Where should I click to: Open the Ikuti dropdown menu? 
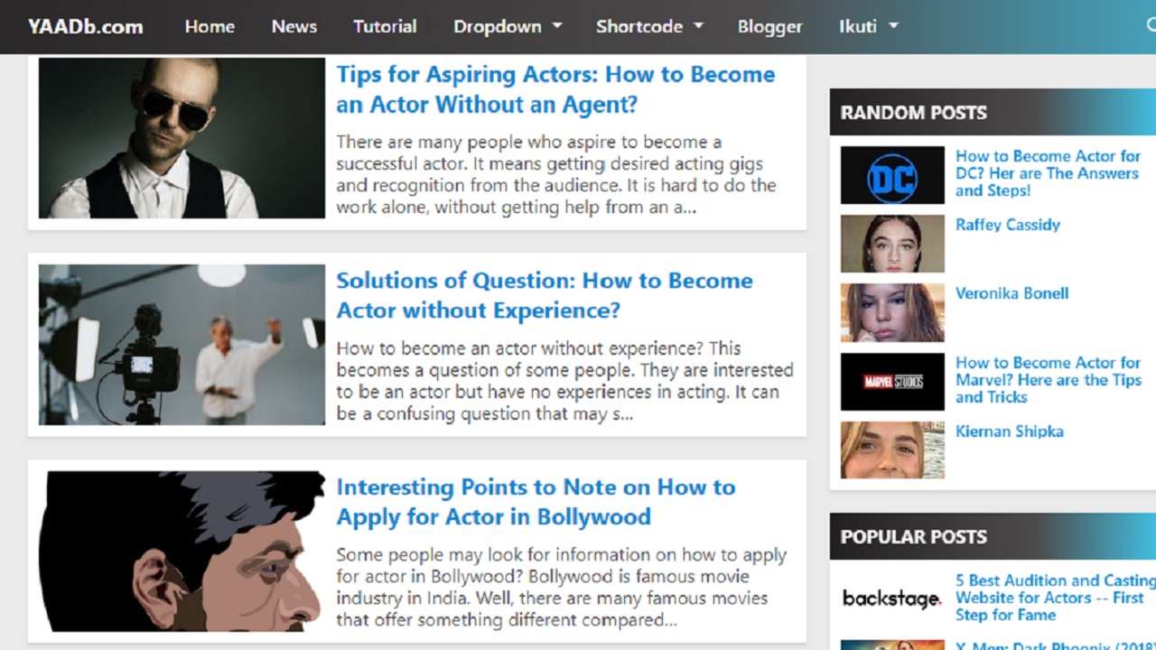tap(869, 26)
